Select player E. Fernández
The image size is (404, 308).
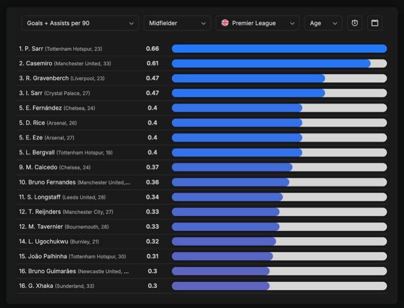pos(57,108)
